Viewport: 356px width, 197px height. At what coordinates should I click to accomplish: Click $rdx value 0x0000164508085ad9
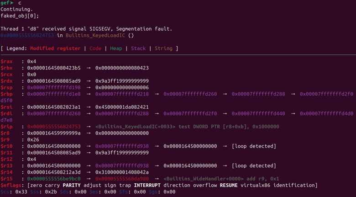54,81
